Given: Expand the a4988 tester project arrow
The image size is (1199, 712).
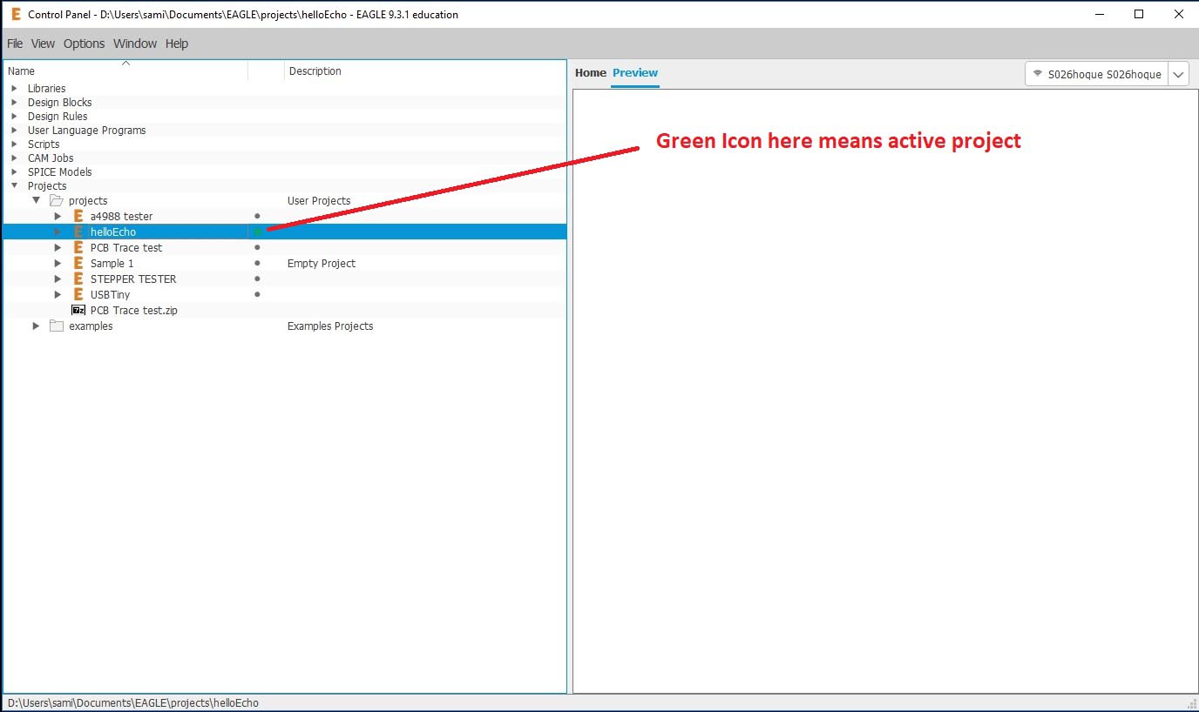Looking at the screenshot, I should click(x=58, y=216).
